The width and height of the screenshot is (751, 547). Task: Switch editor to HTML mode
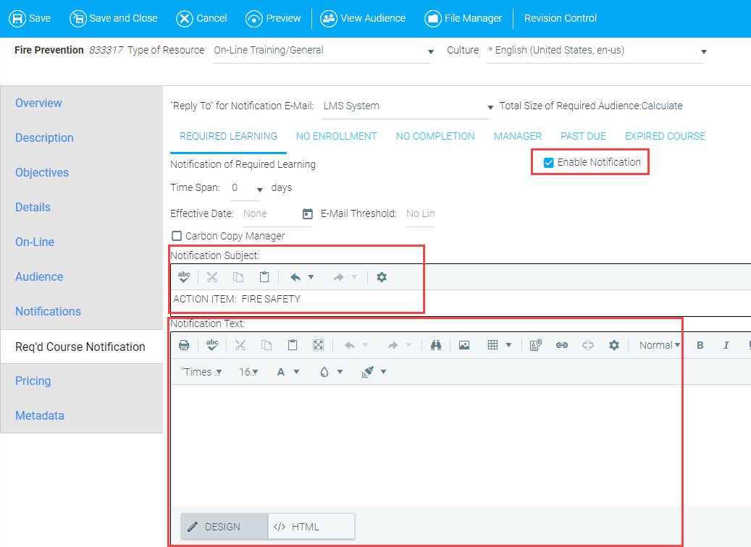tap(311, 527)
